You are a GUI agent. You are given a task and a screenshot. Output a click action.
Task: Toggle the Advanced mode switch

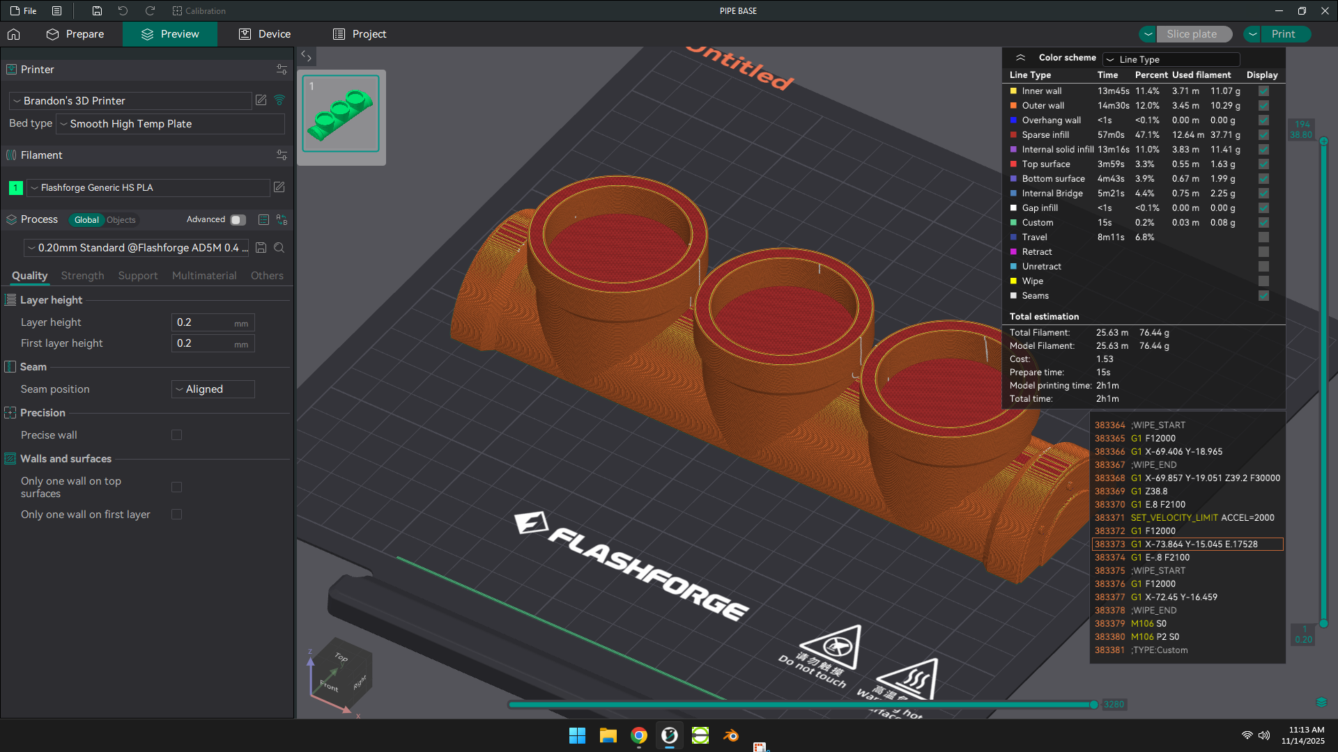238,219
